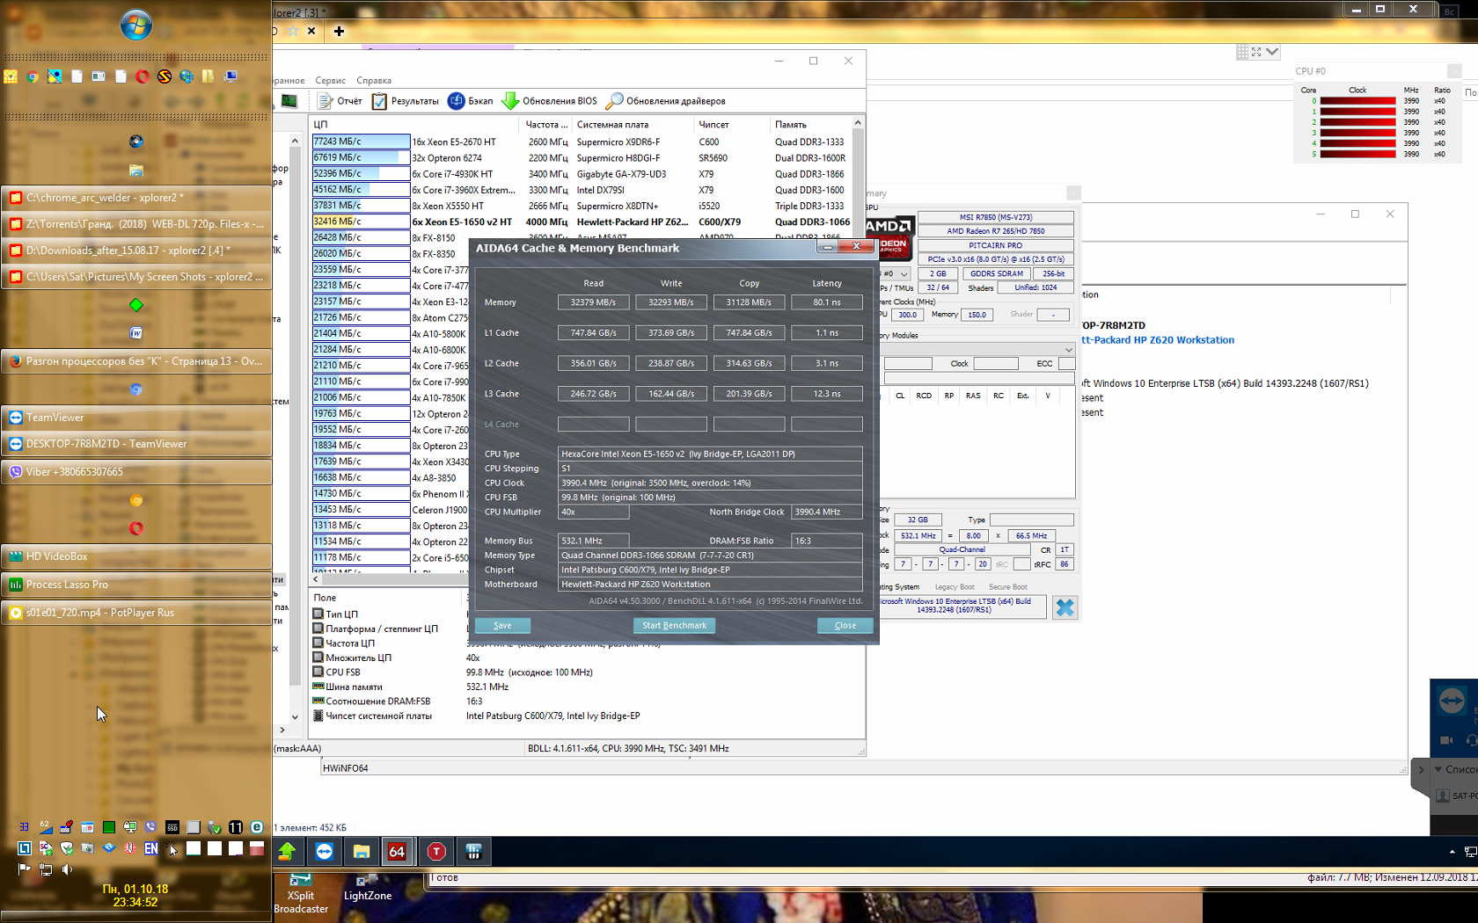Screen dimensions: 1478x923
Task: Select the XSplit Broadcaster desktop shortcut
Action: point(301,895)
